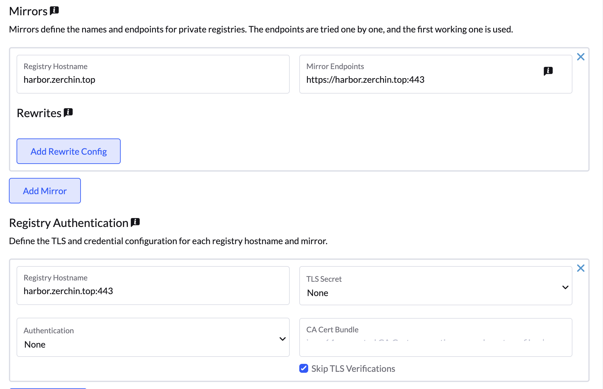
Task: Show info icon inside Mirror Endpoints field
Action: [x=548, y=71]
